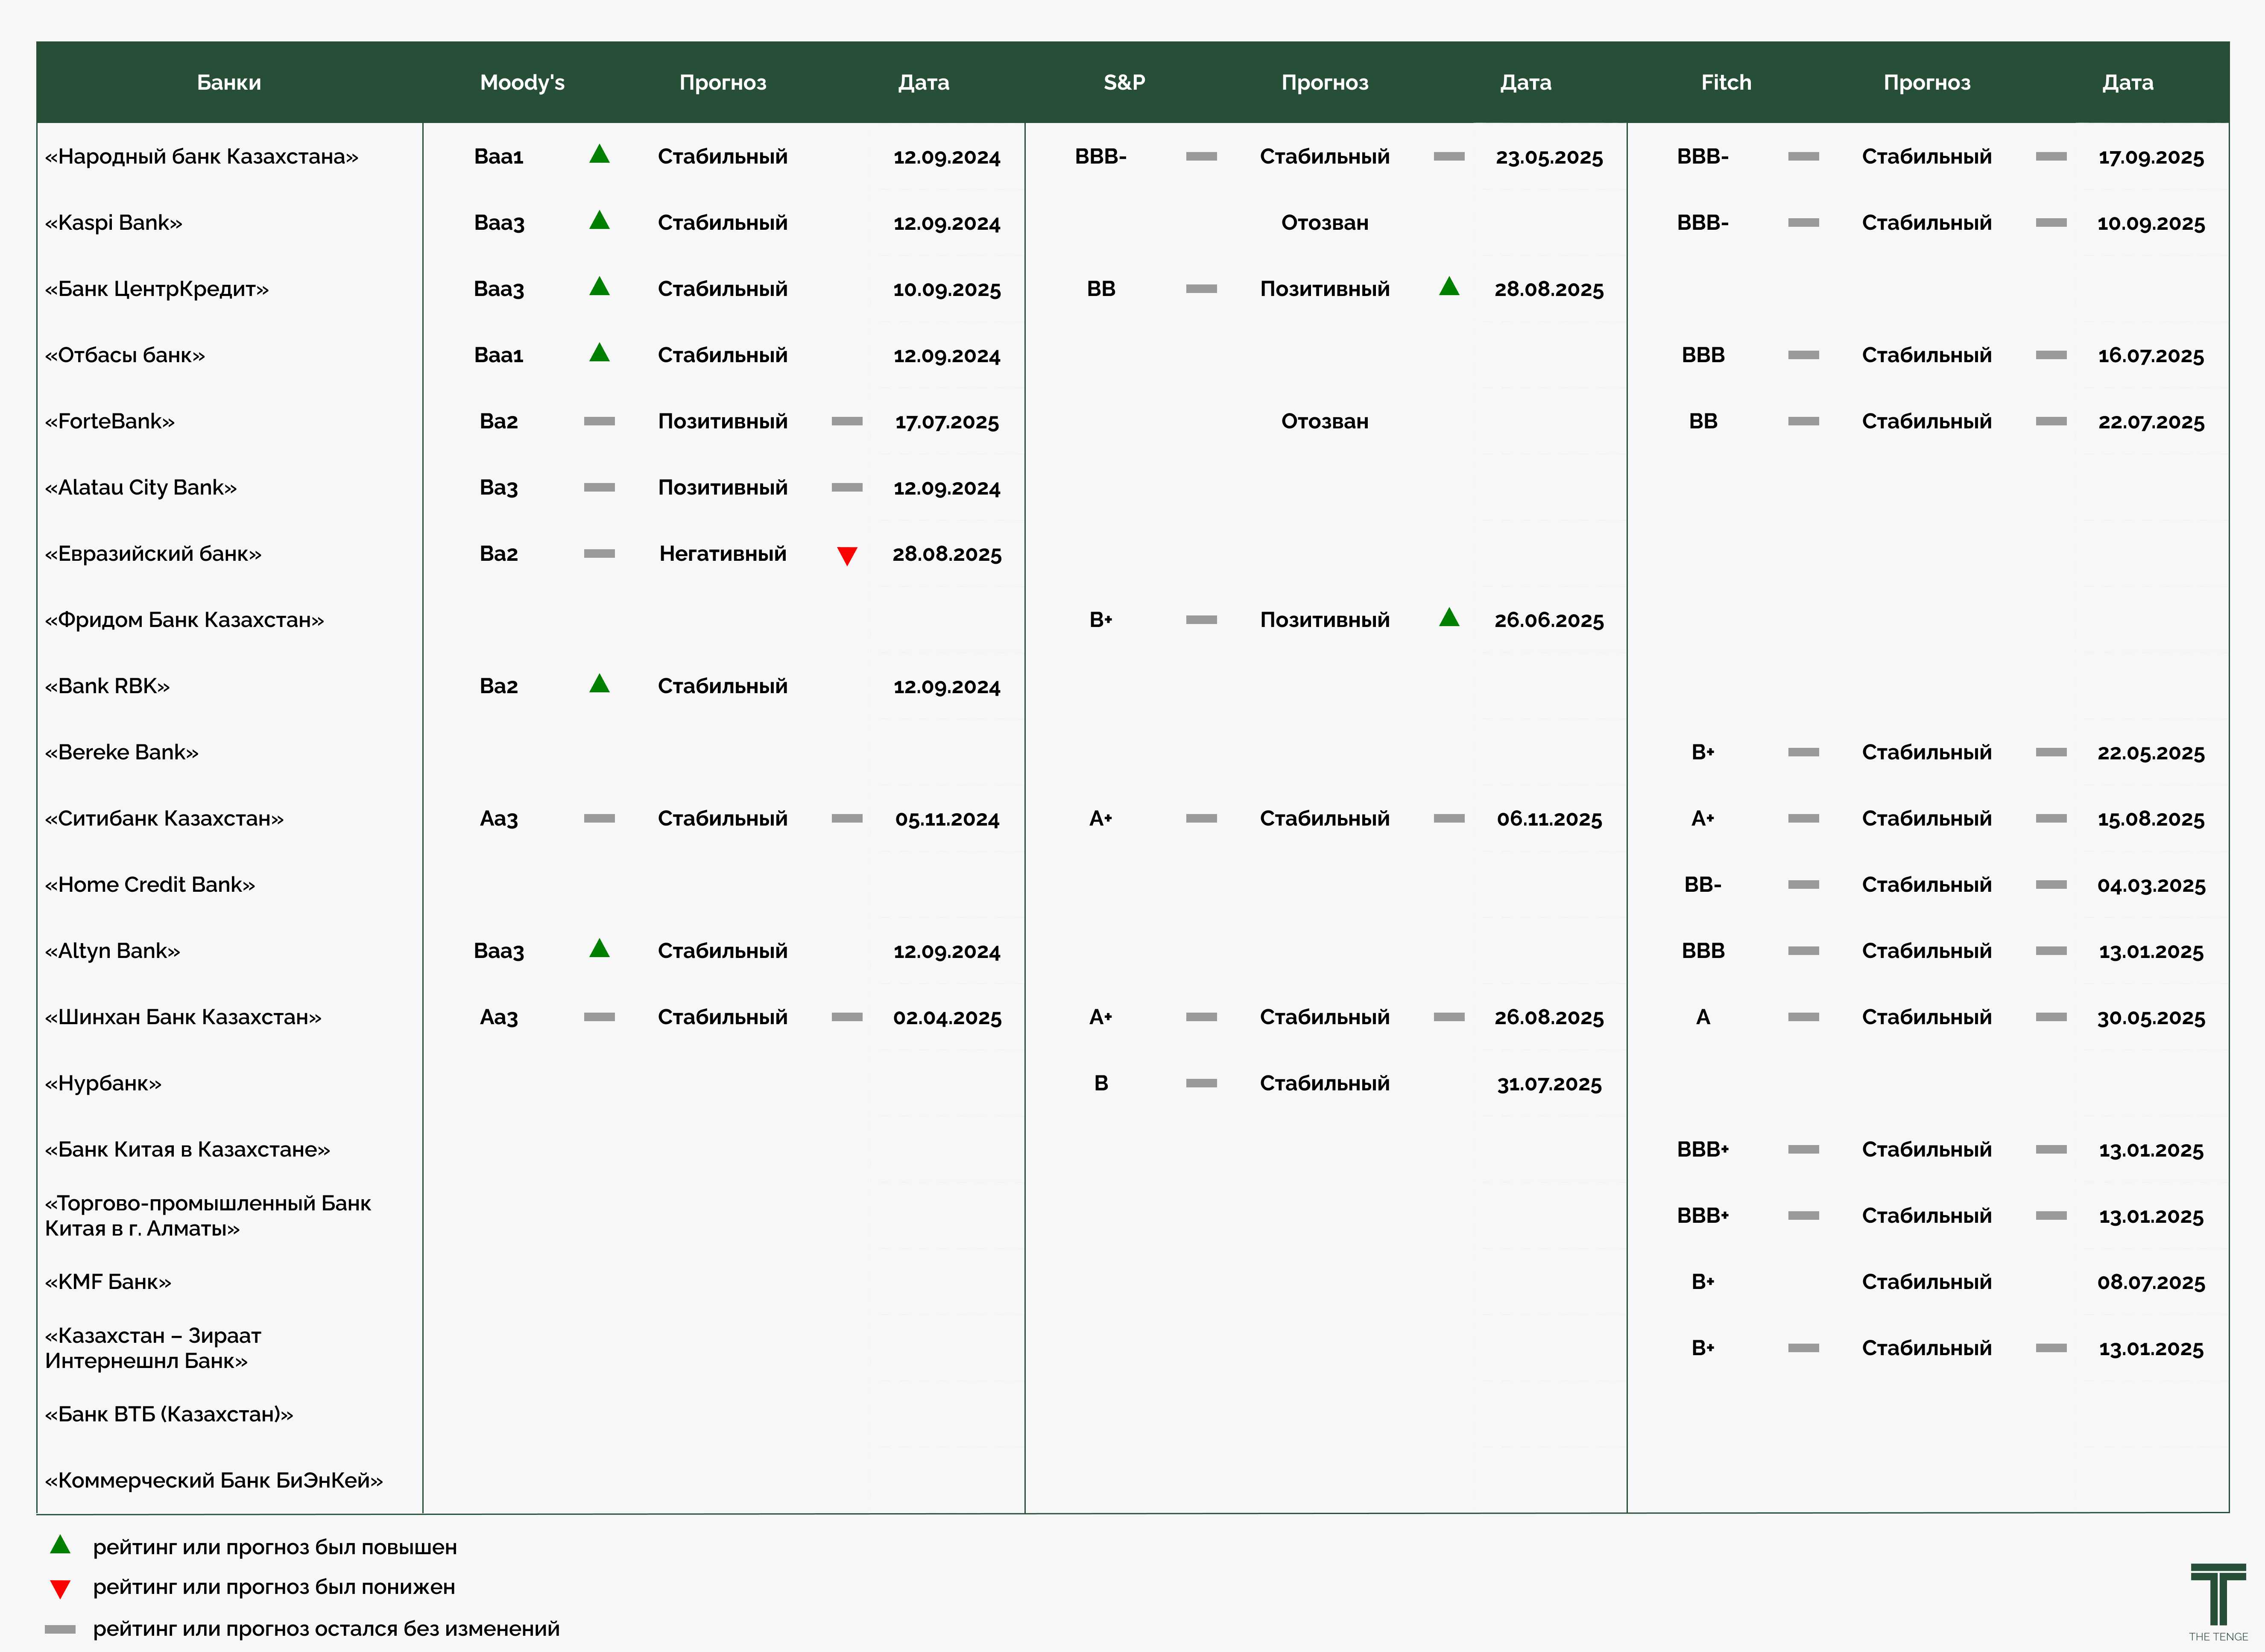The image size is (2265, 1652).
Task: Click the green arrow beside Банк ЦентрКредит's S&P Позитивный forecast
Action: click(x=1448, y=287)
